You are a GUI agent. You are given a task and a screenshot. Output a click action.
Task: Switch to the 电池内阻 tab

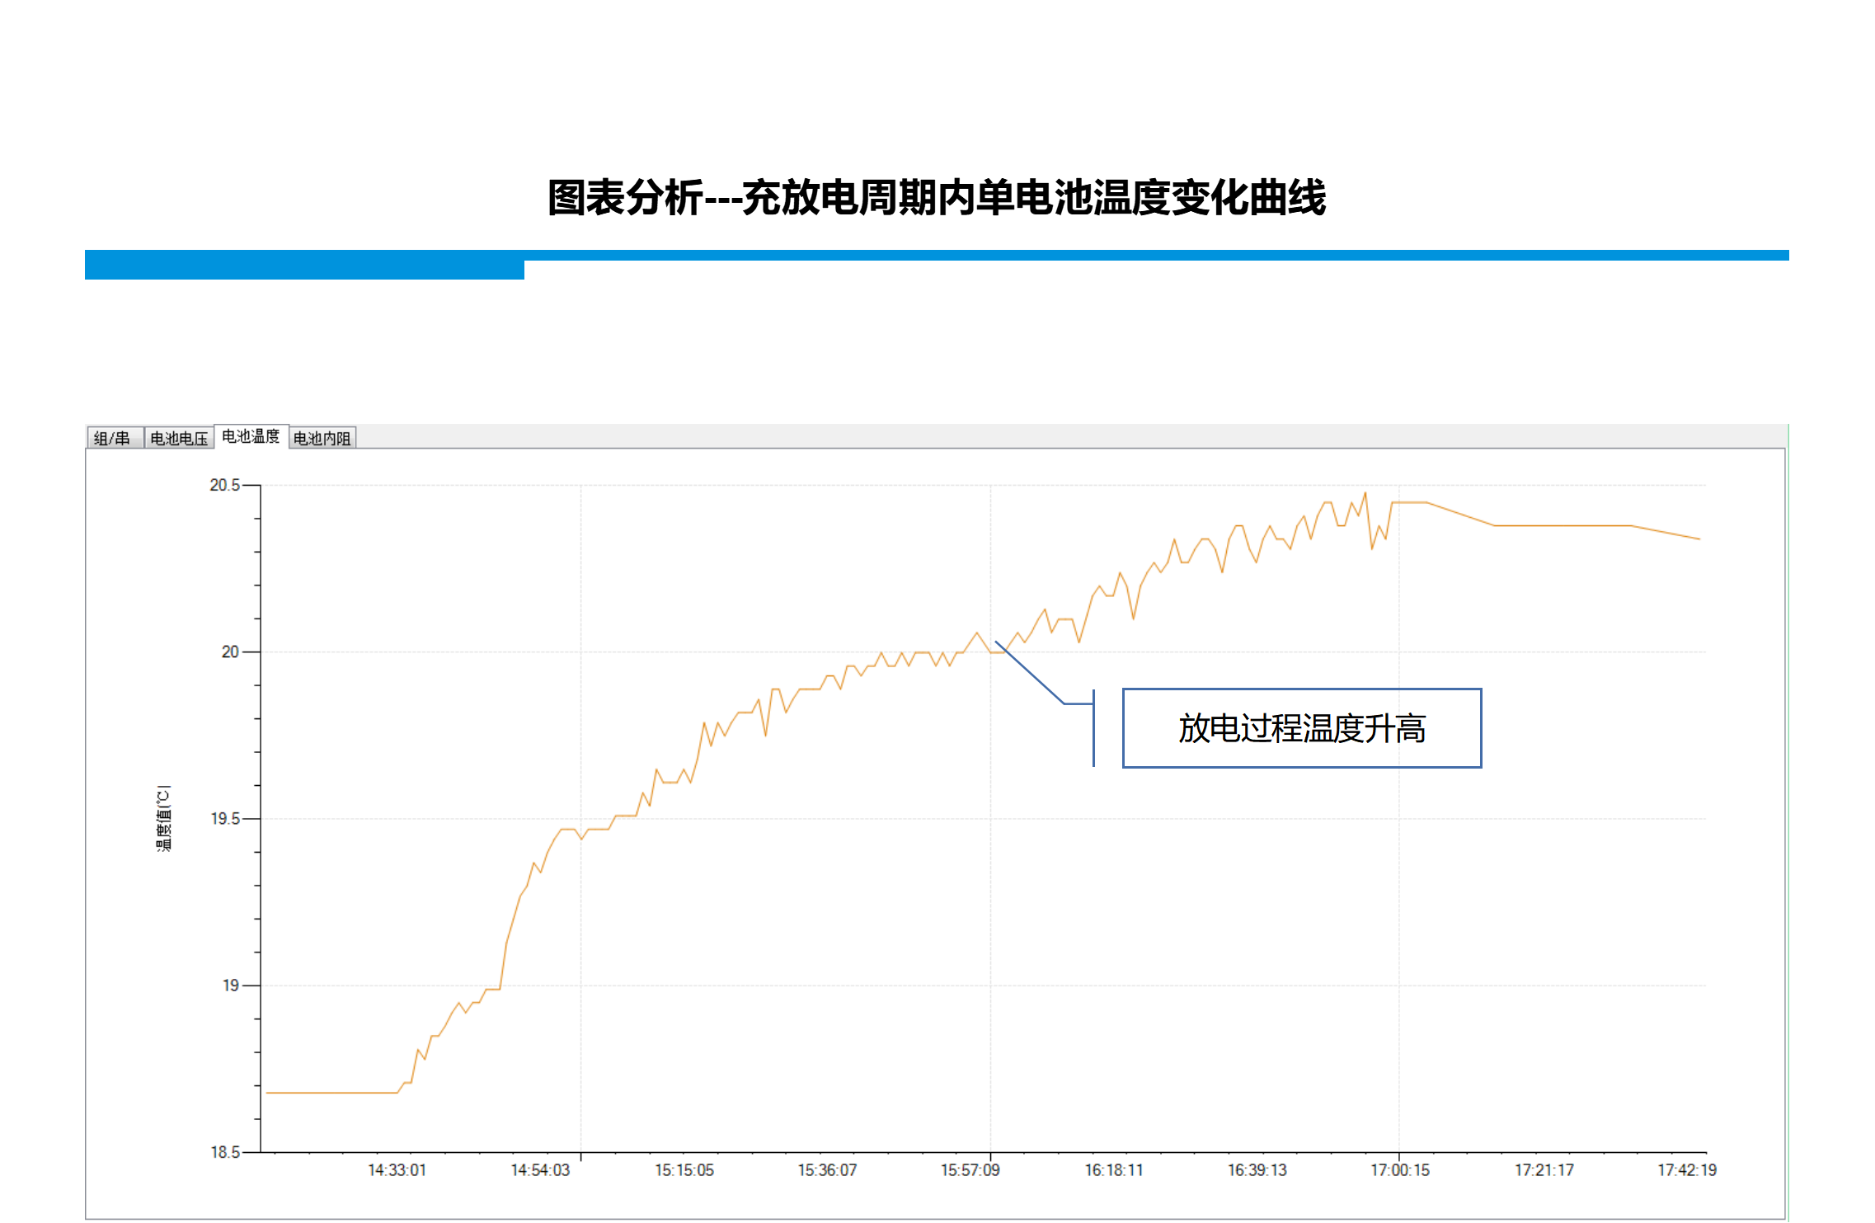pos(322,438)
